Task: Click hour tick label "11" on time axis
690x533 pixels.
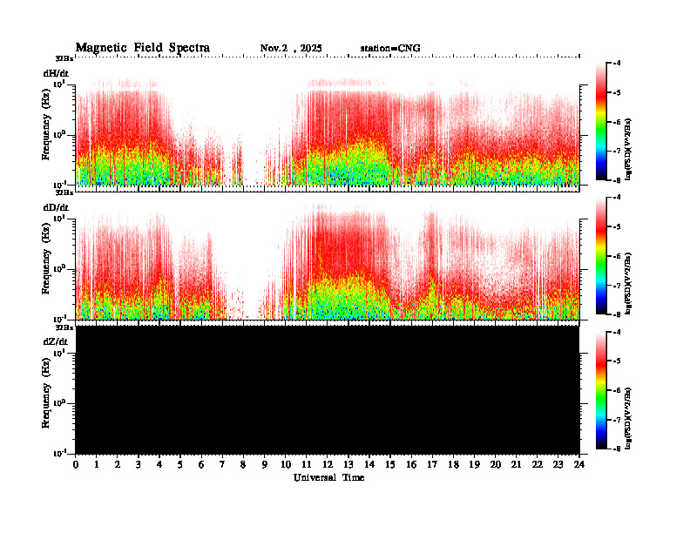Action: (x=307, y=465)
